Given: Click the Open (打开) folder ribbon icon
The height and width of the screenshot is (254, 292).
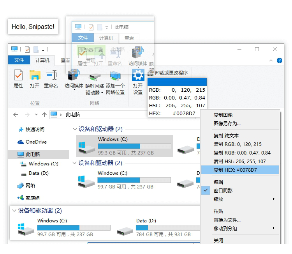Looking at the screenshot, I should (x=35, y=75).
